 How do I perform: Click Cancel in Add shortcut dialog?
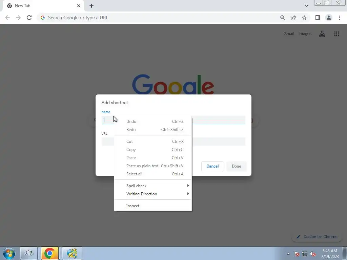click(212, 166)
